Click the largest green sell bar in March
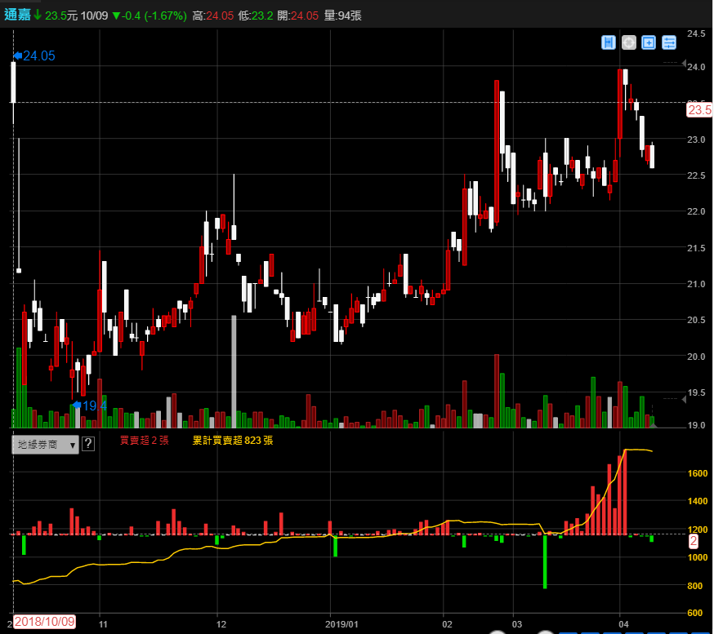The height and width of the screenshot is (634, 714). [x=545, y=561]
